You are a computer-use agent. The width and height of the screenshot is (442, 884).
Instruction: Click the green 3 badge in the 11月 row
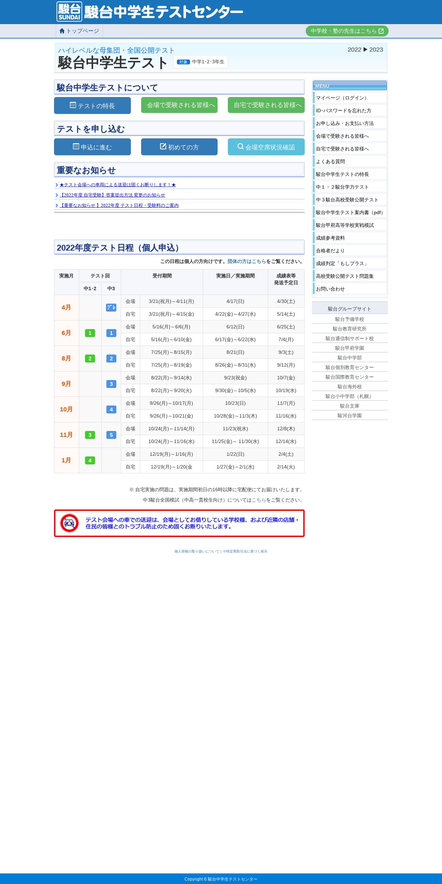coord(90,435)
